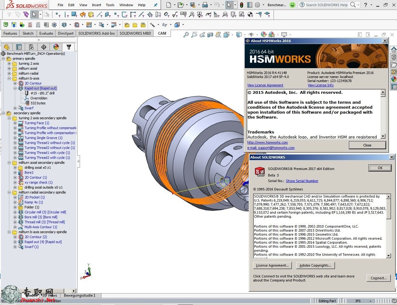Collapse the secondary spindle folder
Viewport: 397px width, 305px height.
coord(3,113)
